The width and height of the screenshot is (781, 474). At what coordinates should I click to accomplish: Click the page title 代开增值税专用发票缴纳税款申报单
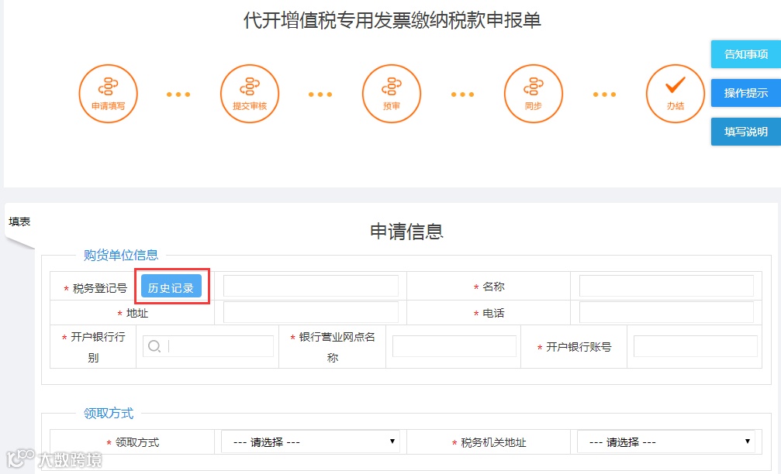point(392,20)
